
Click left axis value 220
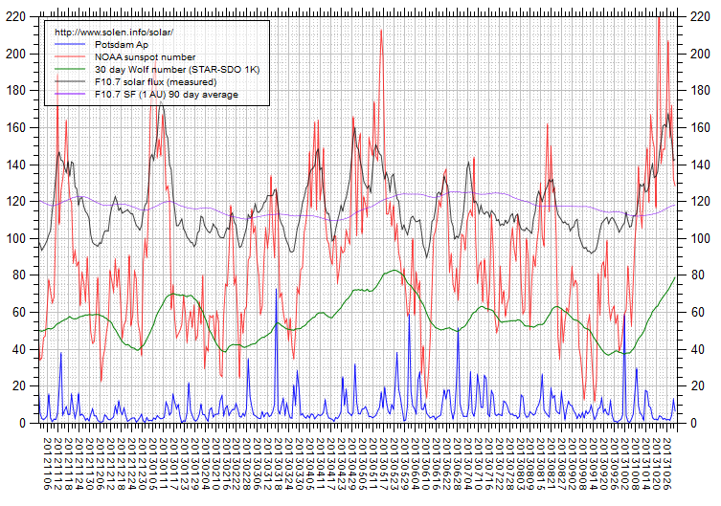coord(15,17)
